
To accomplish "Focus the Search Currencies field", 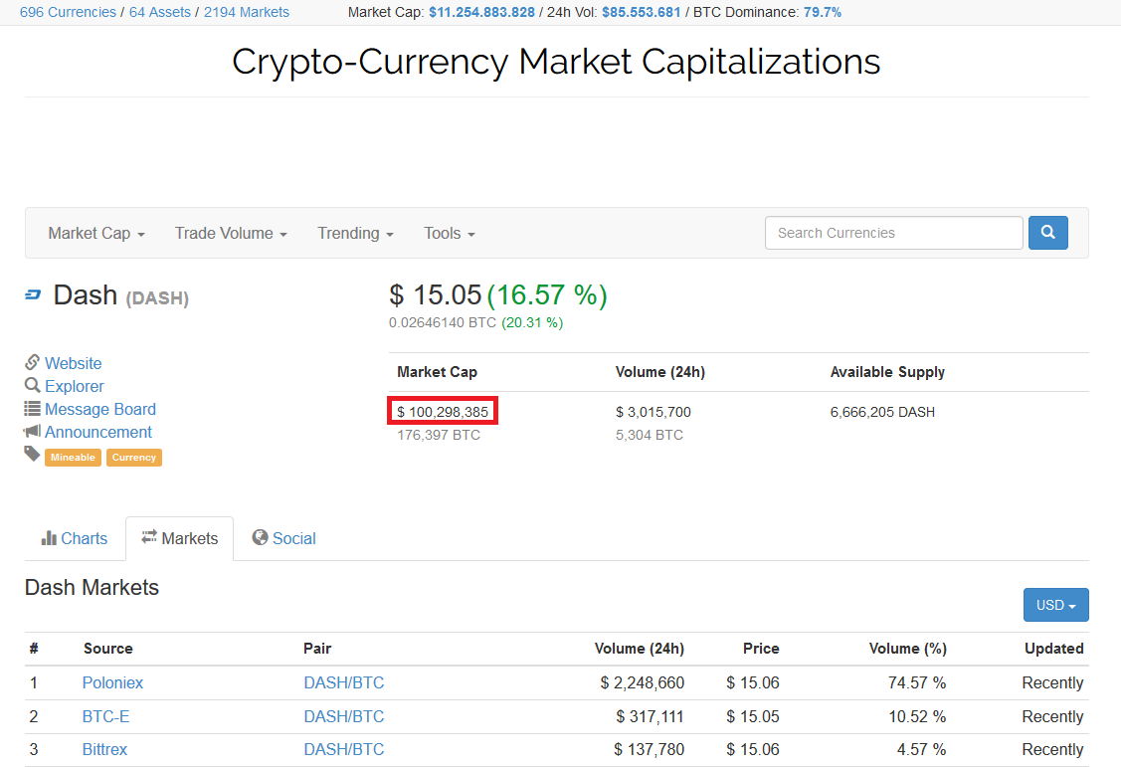I will [893, 233].
